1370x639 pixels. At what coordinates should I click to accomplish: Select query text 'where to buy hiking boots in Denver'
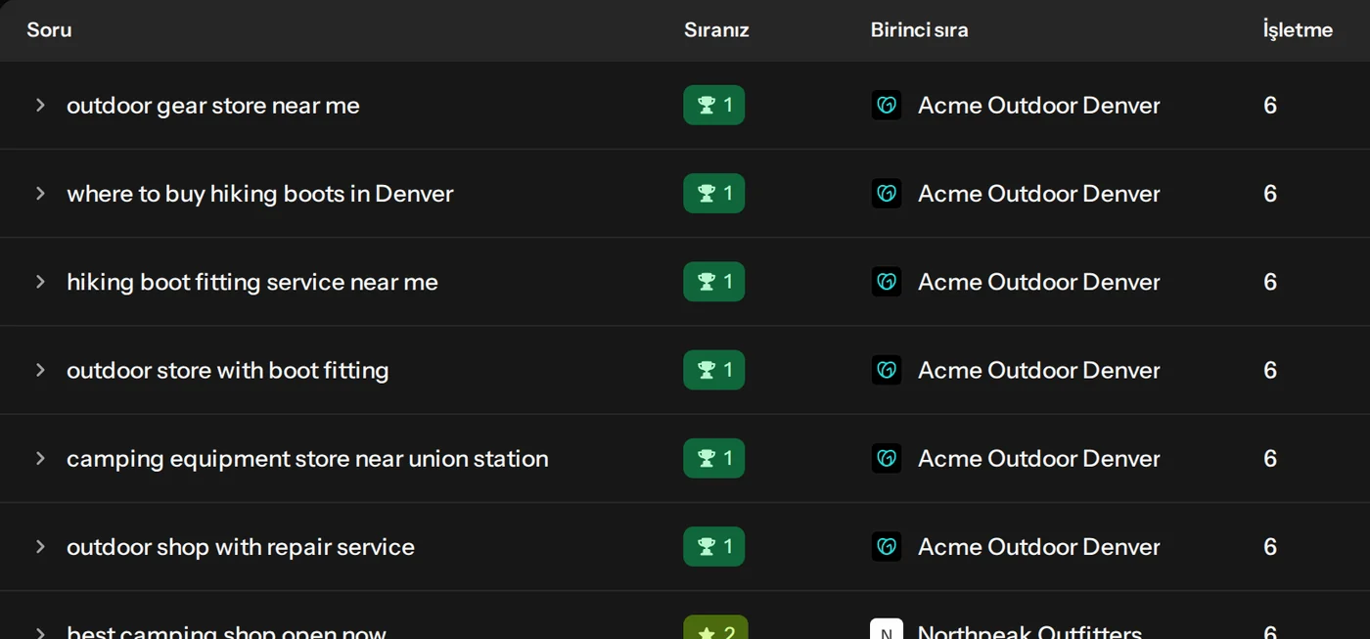(x=260, y=194)
